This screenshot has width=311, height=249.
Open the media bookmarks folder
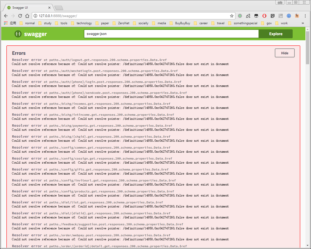159,23
